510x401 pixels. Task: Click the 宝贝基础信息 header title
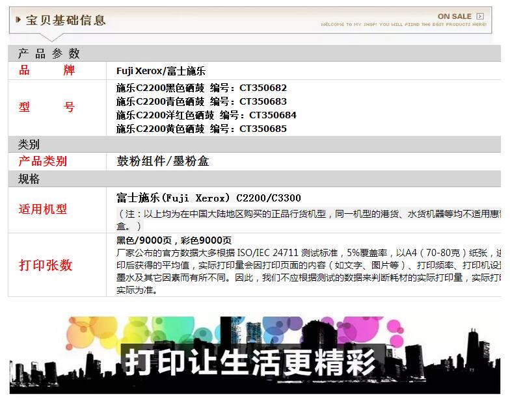(x=66, y=20)
